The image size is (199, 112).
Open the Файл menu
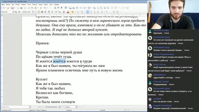coord(3,5)
